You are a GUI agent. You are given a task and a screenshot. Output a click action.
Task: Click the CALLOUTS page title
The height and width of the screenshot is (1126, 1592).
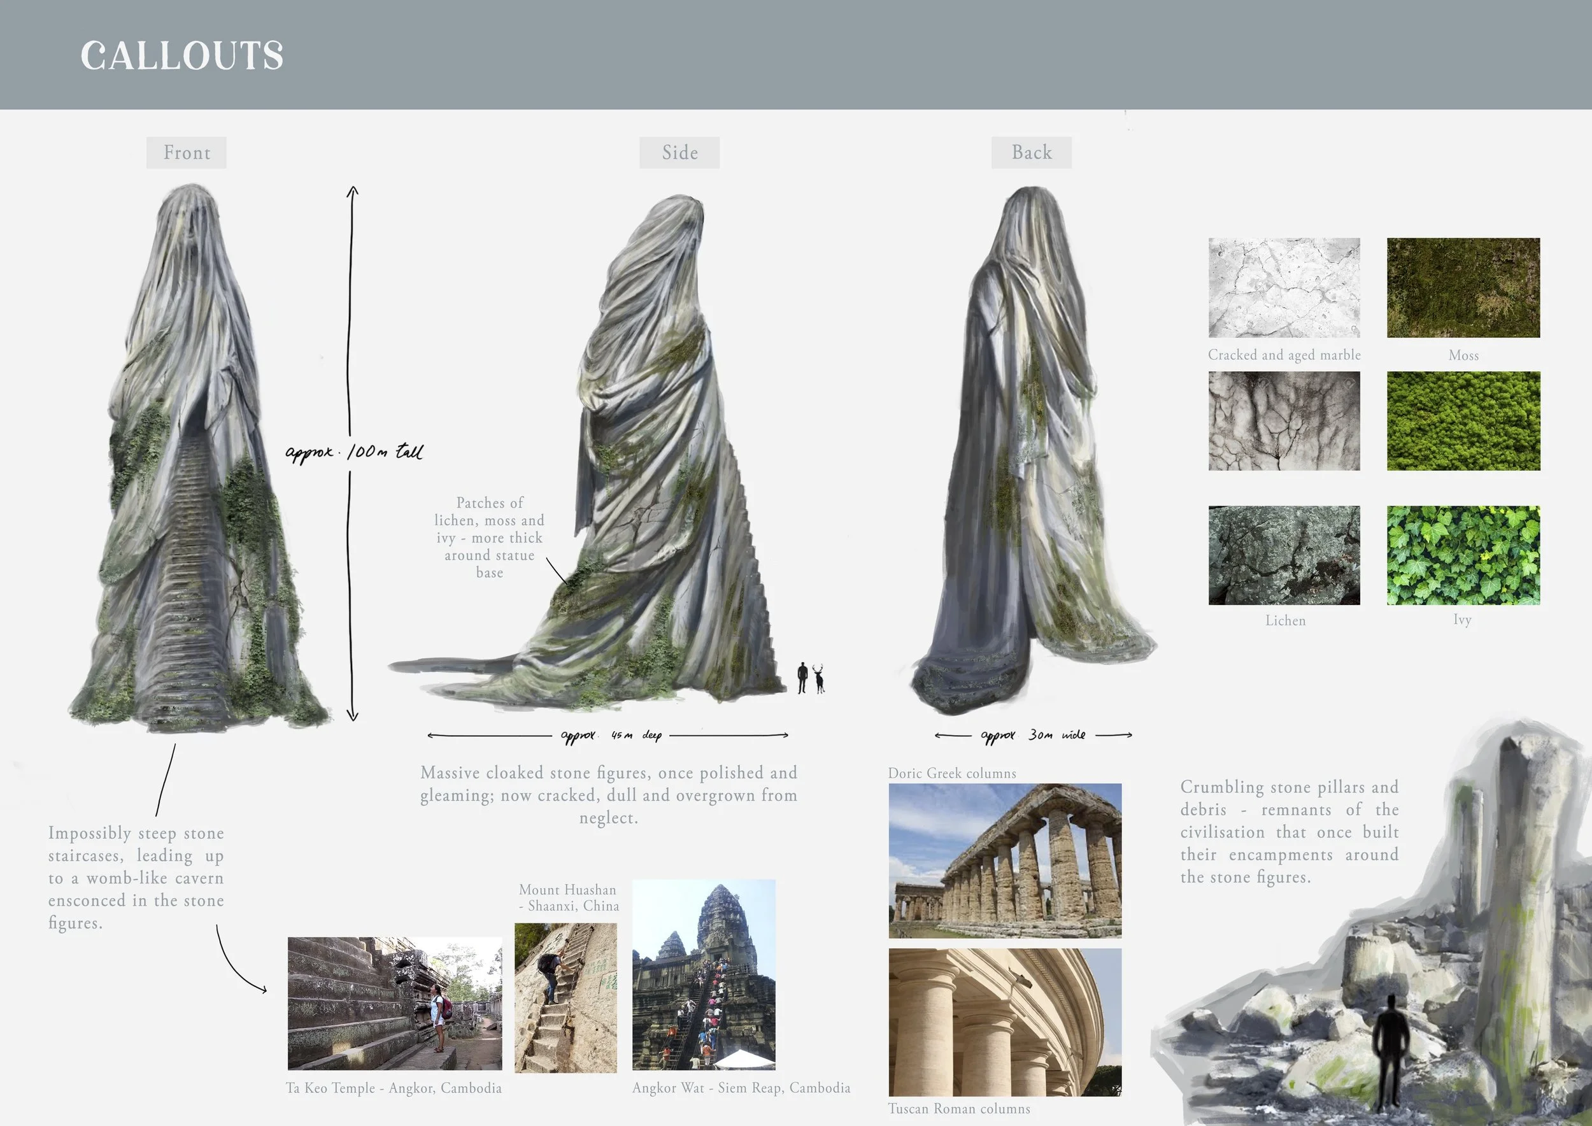[181, 55]
